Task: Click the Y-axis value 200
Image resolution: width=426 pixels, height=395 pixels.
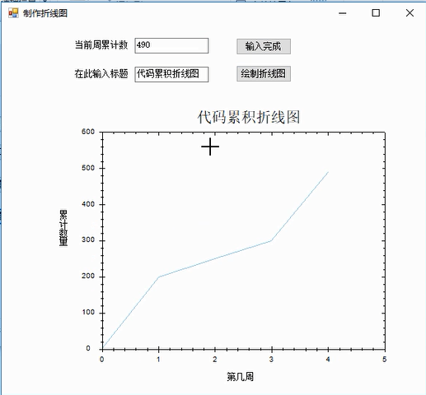Action: point(88,276)
